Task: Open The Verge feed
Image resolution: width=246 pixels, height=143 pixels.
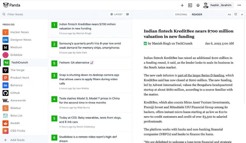Action: (24, 70)
